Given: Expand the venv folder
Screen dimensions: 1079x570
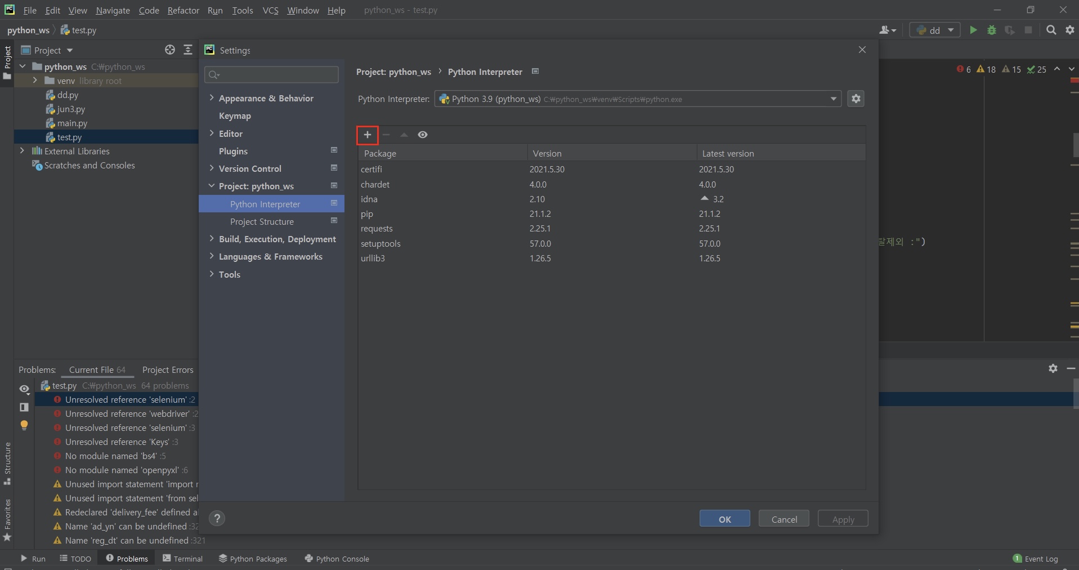Looking at the screenshot, I should pos(35,81).
